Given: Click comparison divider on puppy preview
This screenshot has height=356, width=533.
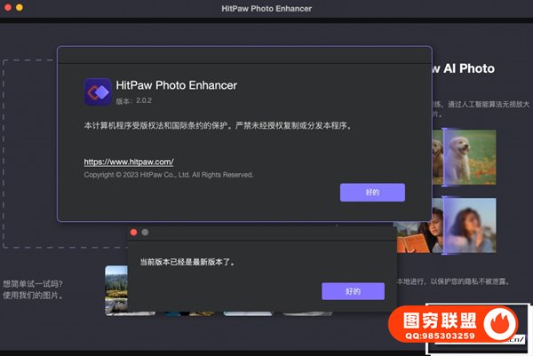Looking at the screenshot, I should [x=443, y=157].
